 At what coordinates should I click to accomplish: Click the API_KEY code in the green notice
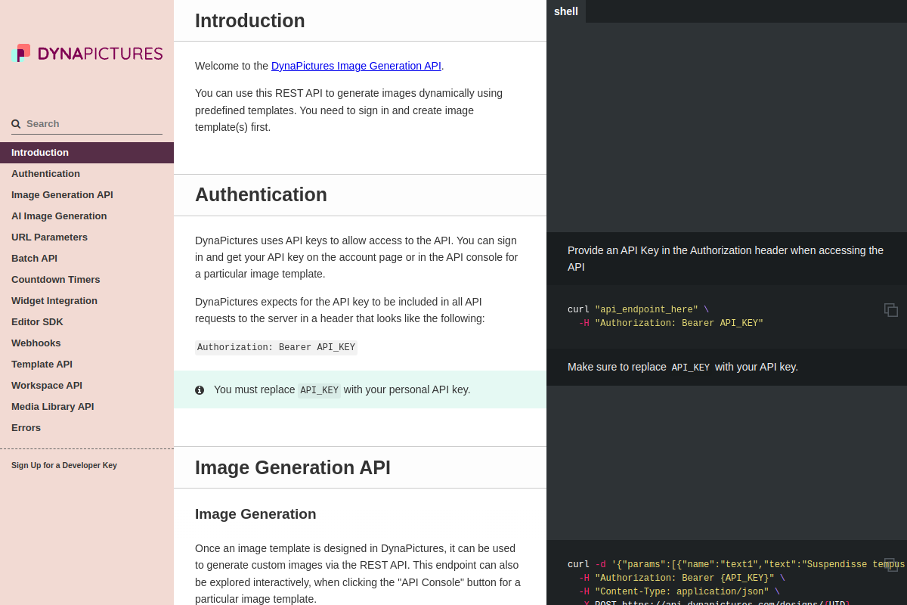click(x=319, y=390)
